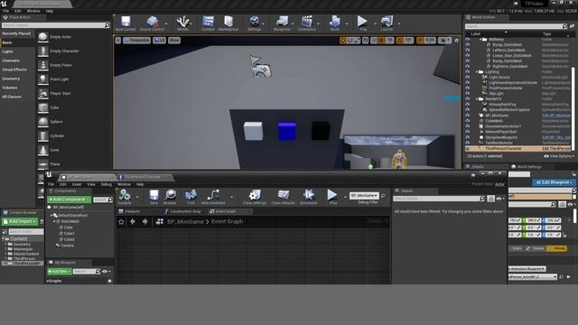Collapse the Walkway folder in World Outliner
578x325 pixels.
480,39
